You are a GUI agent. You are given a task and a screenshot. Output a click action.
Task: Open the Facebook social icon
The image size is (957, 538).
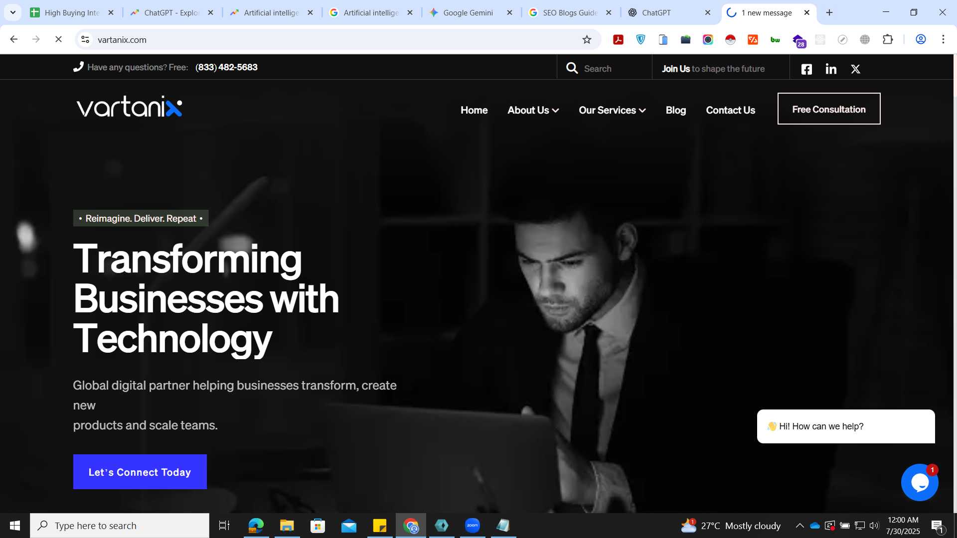[806, 69]
